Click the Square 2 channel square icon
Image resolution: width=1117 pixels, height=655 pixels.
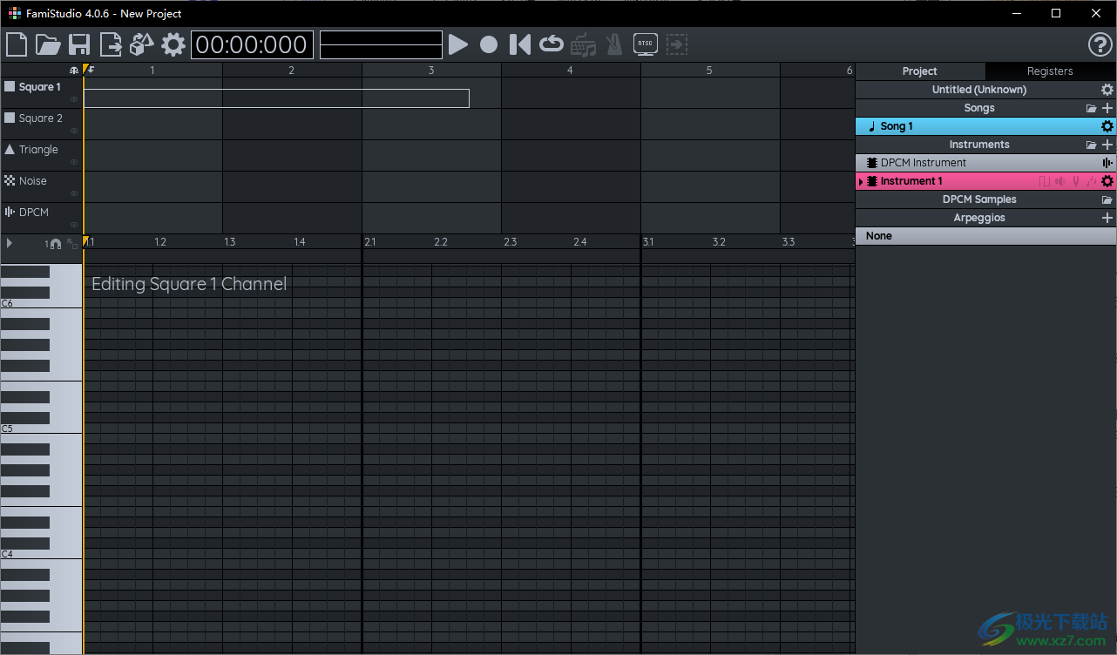point(10,118)
